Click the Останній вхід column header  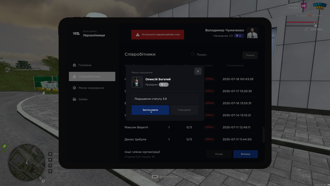[235, 66]
